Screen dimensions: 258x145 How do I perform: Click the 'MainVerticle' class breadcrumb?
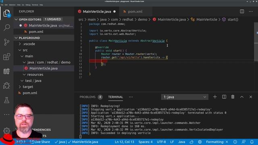point(207,19)
